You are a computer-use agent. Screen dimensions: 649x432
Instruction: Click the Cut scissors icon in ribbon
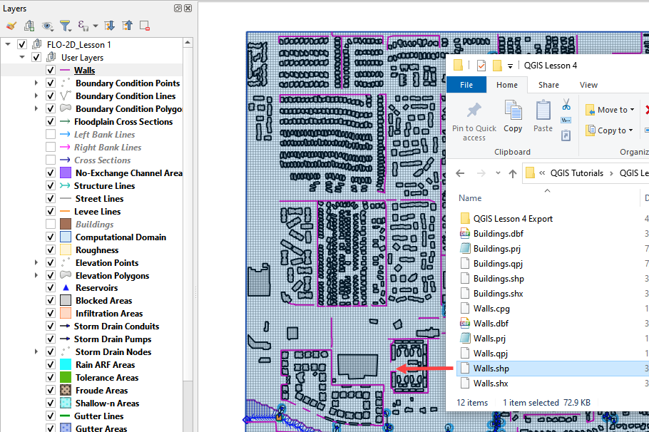tap(566, 105)
